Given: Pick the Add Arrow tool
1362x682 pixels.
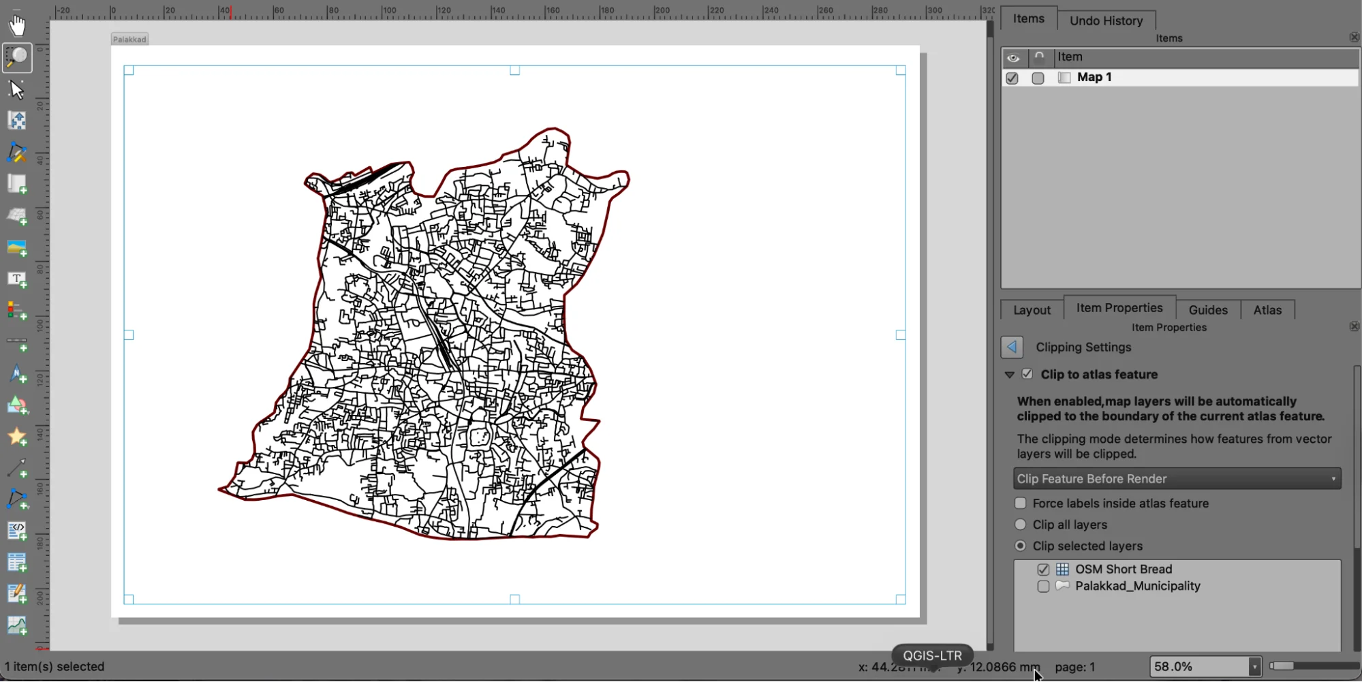Looking at the screenshot, I should click(17, 468).
